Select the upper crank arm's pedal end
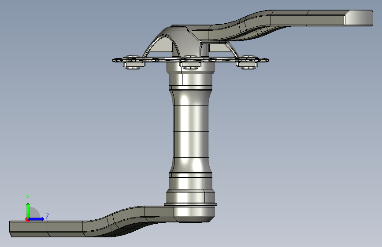The image size is (382, 247). pos(359,18)
